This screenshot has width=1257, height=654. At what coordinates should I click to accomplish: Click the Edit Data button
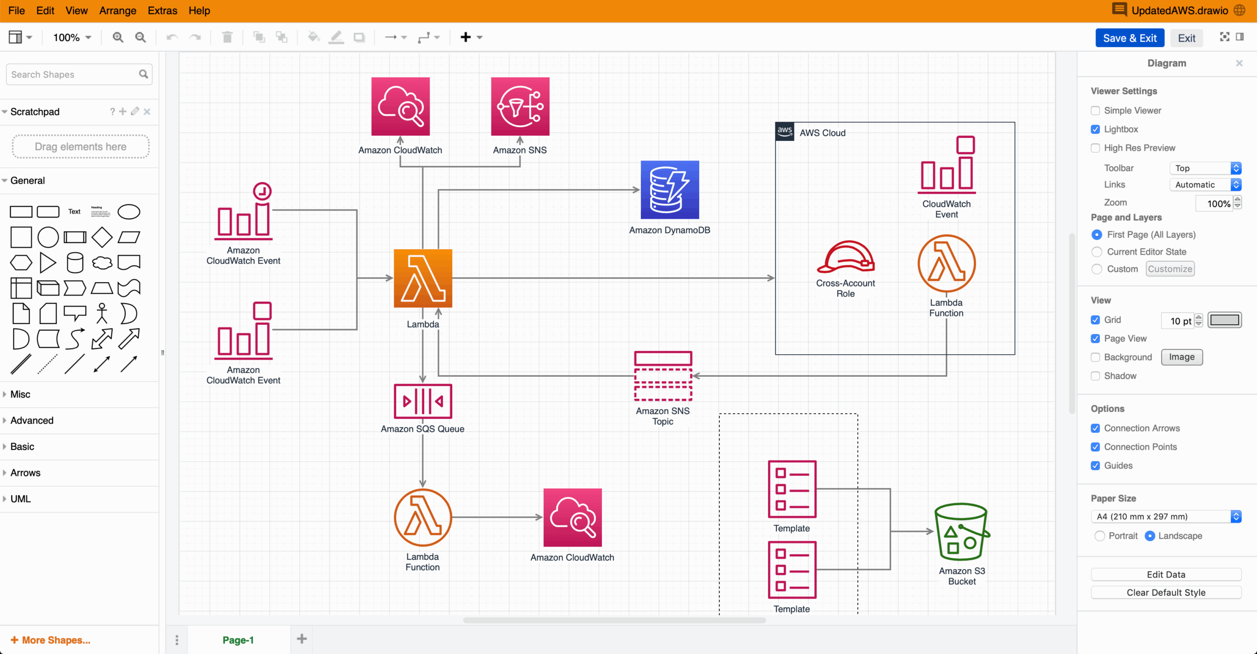coord(1166,575)
